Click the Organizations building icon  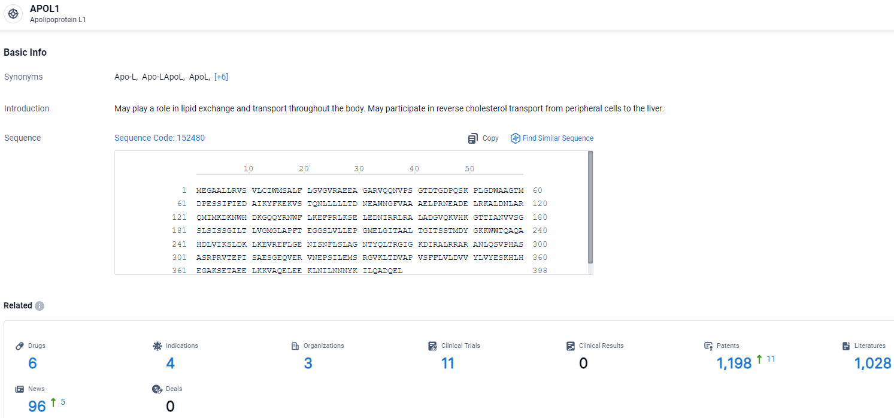pyautogui.click(x=295, y=346)
